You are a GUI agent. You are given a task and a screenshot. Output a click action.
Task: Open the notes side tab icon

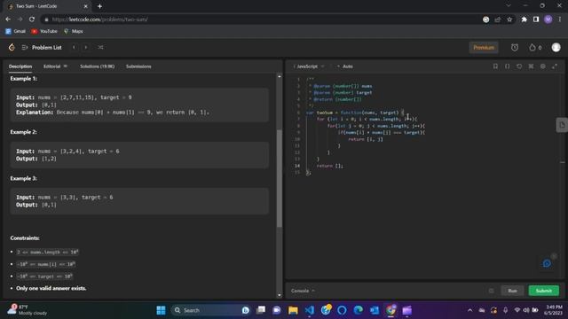click(562, 125)
